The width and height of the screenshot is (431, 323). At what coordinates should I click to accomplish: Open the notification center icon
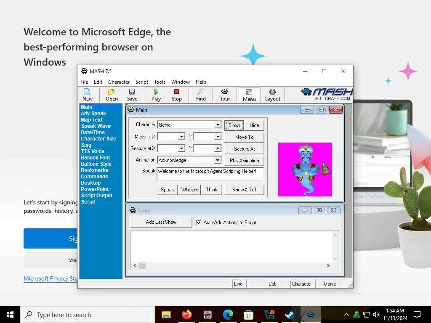point(417,315)
